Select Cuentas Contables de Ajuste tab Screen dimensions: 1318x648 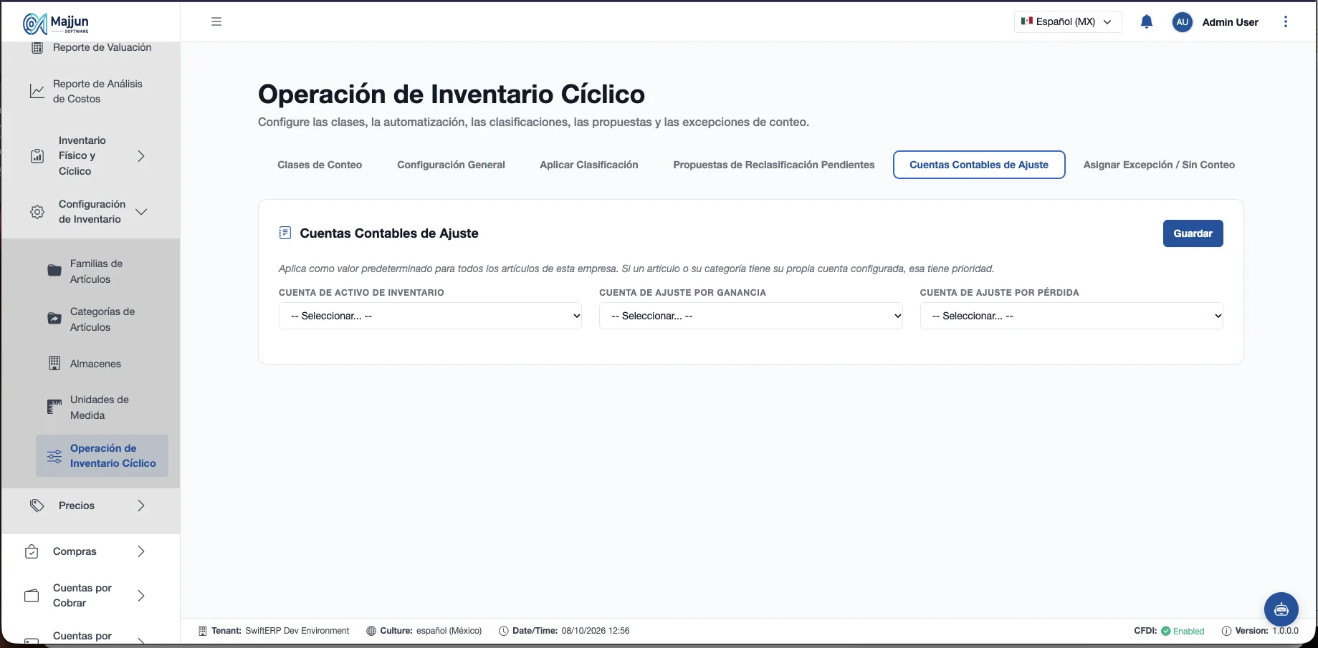(x=979, y=165)
